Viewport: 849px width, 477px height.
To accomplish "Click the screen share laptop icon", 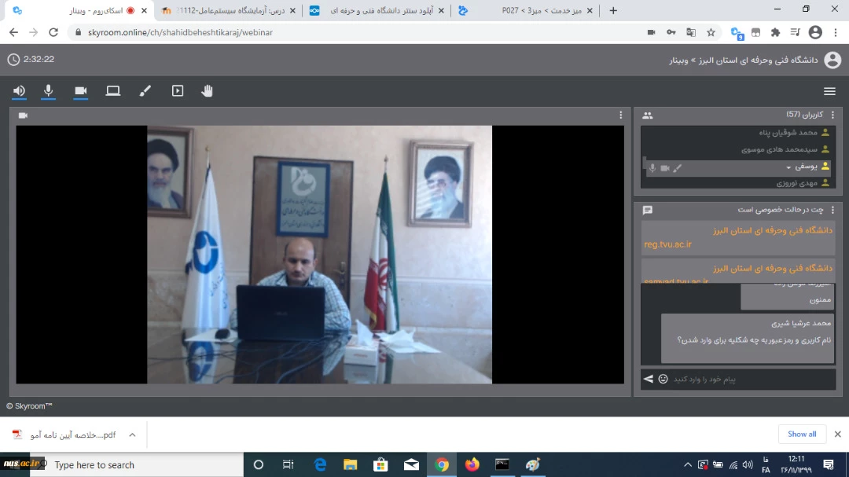I will point(113,91).
